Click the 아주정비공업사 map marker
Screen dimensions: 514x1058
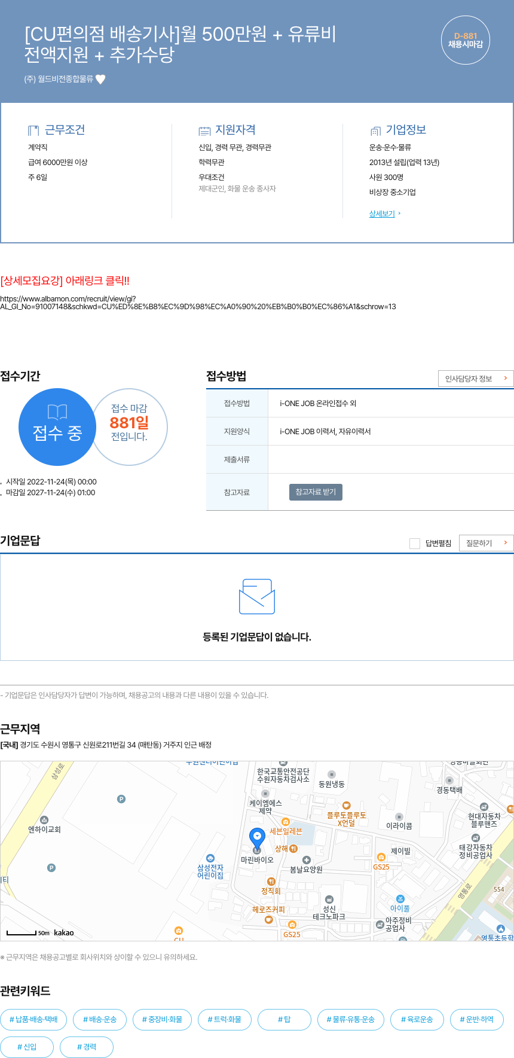coord(380,925)
